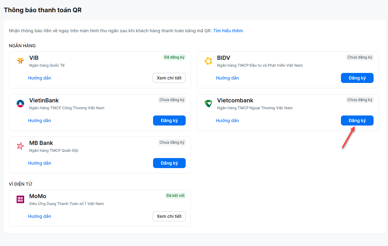
Task: Click the VIB bank name heading
Action: [x=34, y=58]
